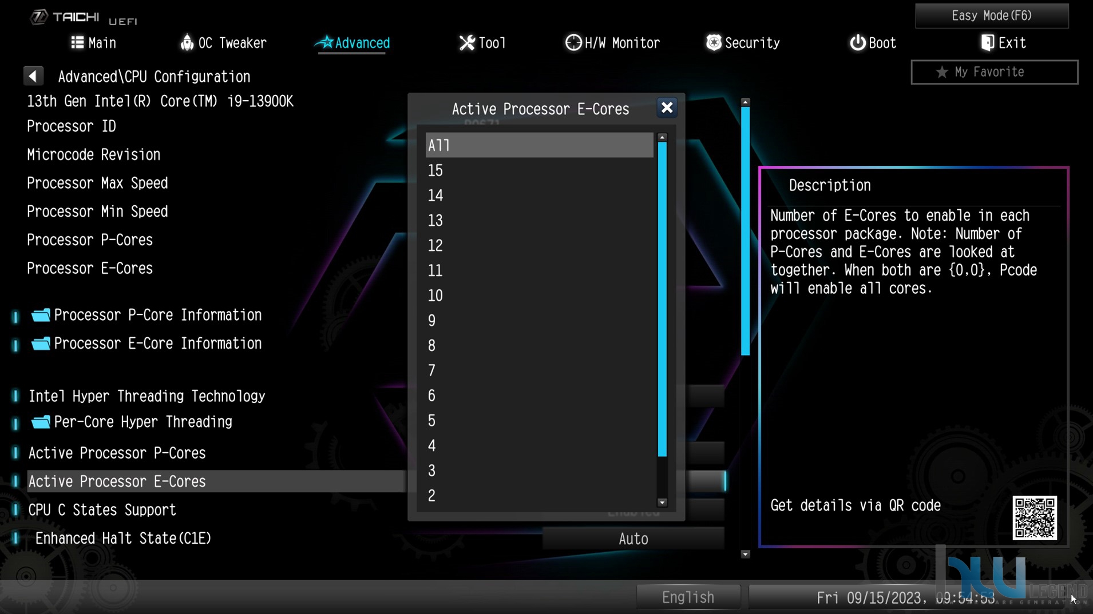Go to the H/W Monitor tab
Viewport: 1093px width, 614px height.
(612, 43)
